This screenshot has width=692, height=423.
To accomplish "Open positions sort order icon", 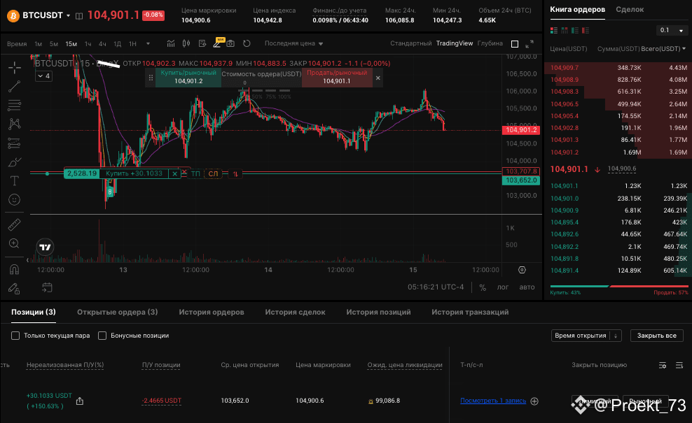I will point(679,365).
